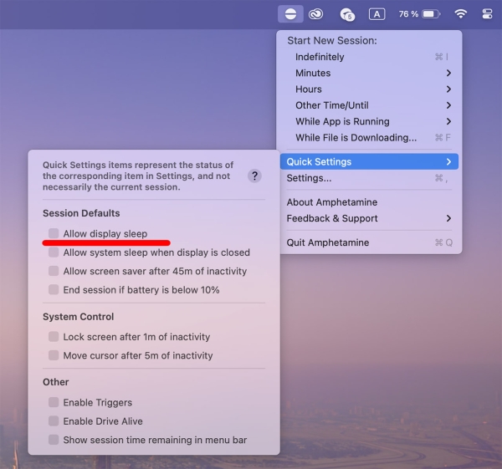Viewport: 502px width, 469px height.
Task: Enable Lock screen after 1m of inactivity
Action: click(x=54, y=337)
